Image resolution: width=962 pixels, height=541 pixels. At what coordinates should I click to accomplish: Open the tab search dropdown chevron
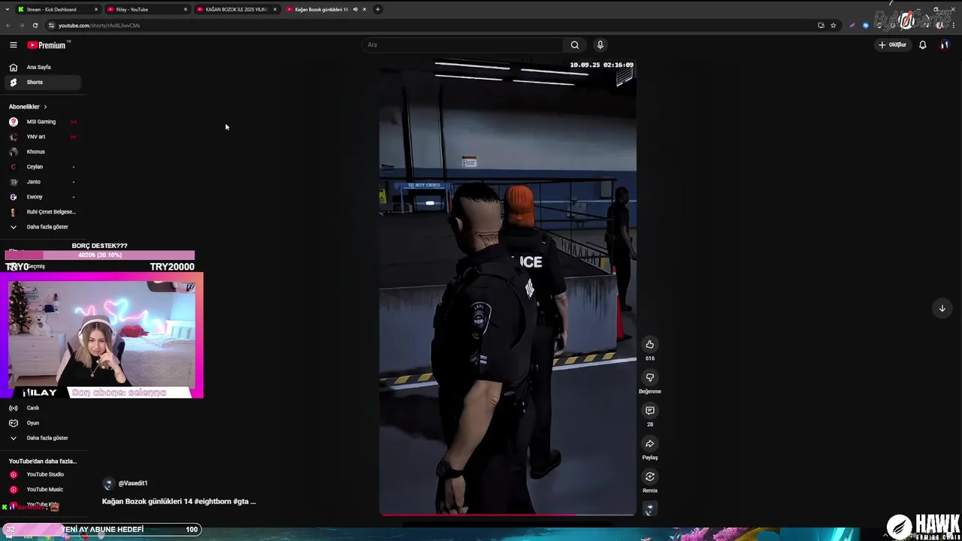pos(9,9)
